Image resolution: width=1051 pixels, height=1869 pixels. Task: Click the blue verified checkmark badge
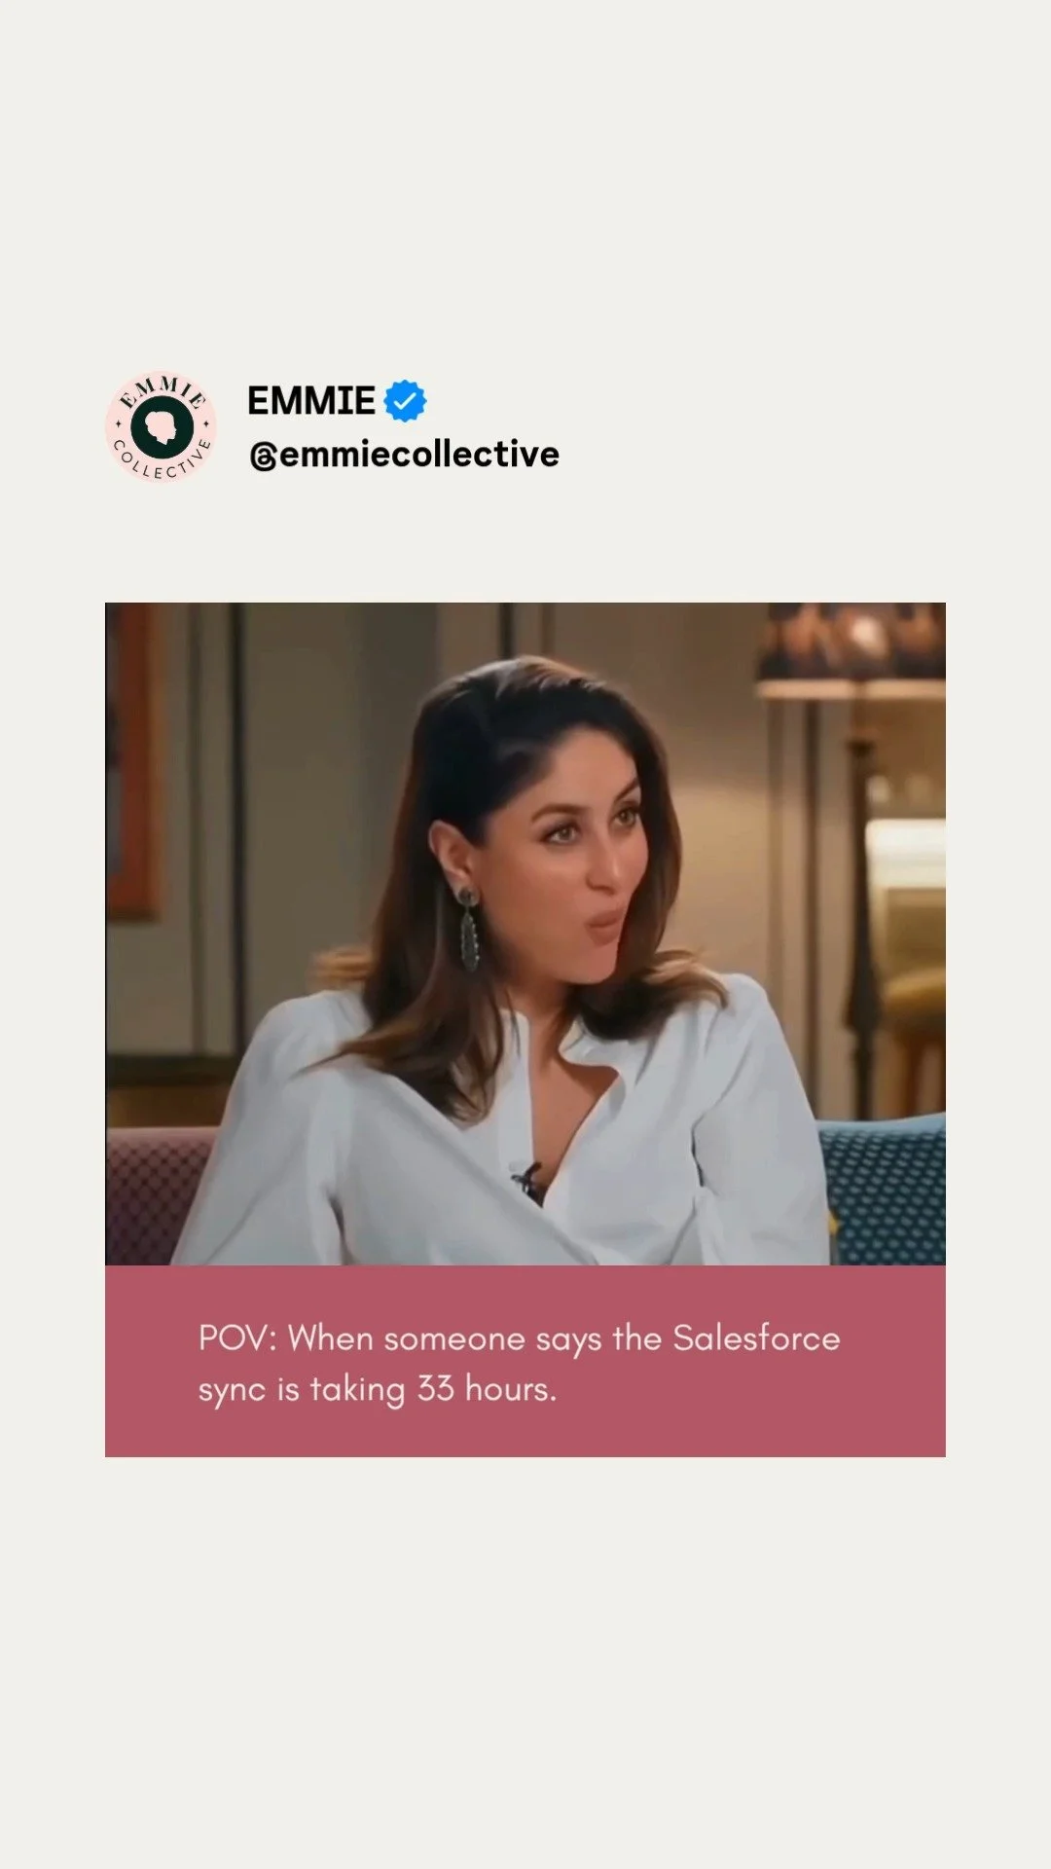pyautogui.click(x=405, y=401)
